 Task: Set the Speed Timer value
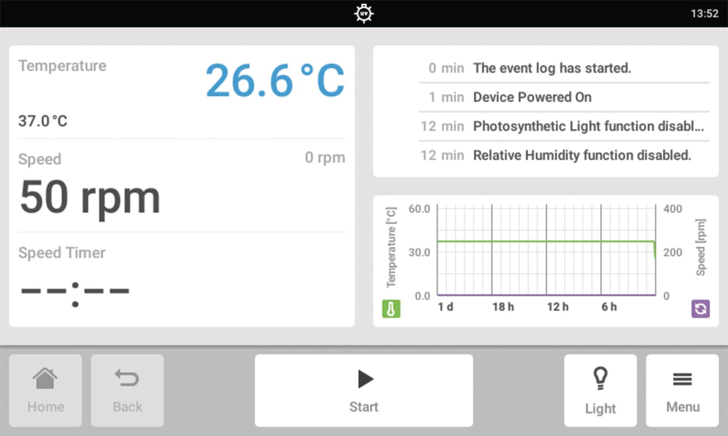pos(75,291)
